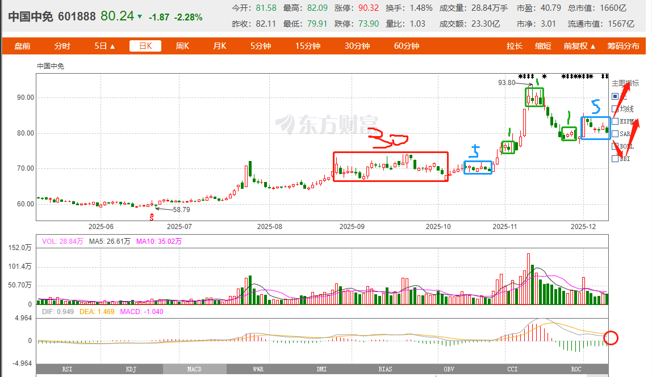The height and width of the screenshot is (377, 652).
Task: Switch to the 周K weekly chart
Action: (x=182, y=46)
